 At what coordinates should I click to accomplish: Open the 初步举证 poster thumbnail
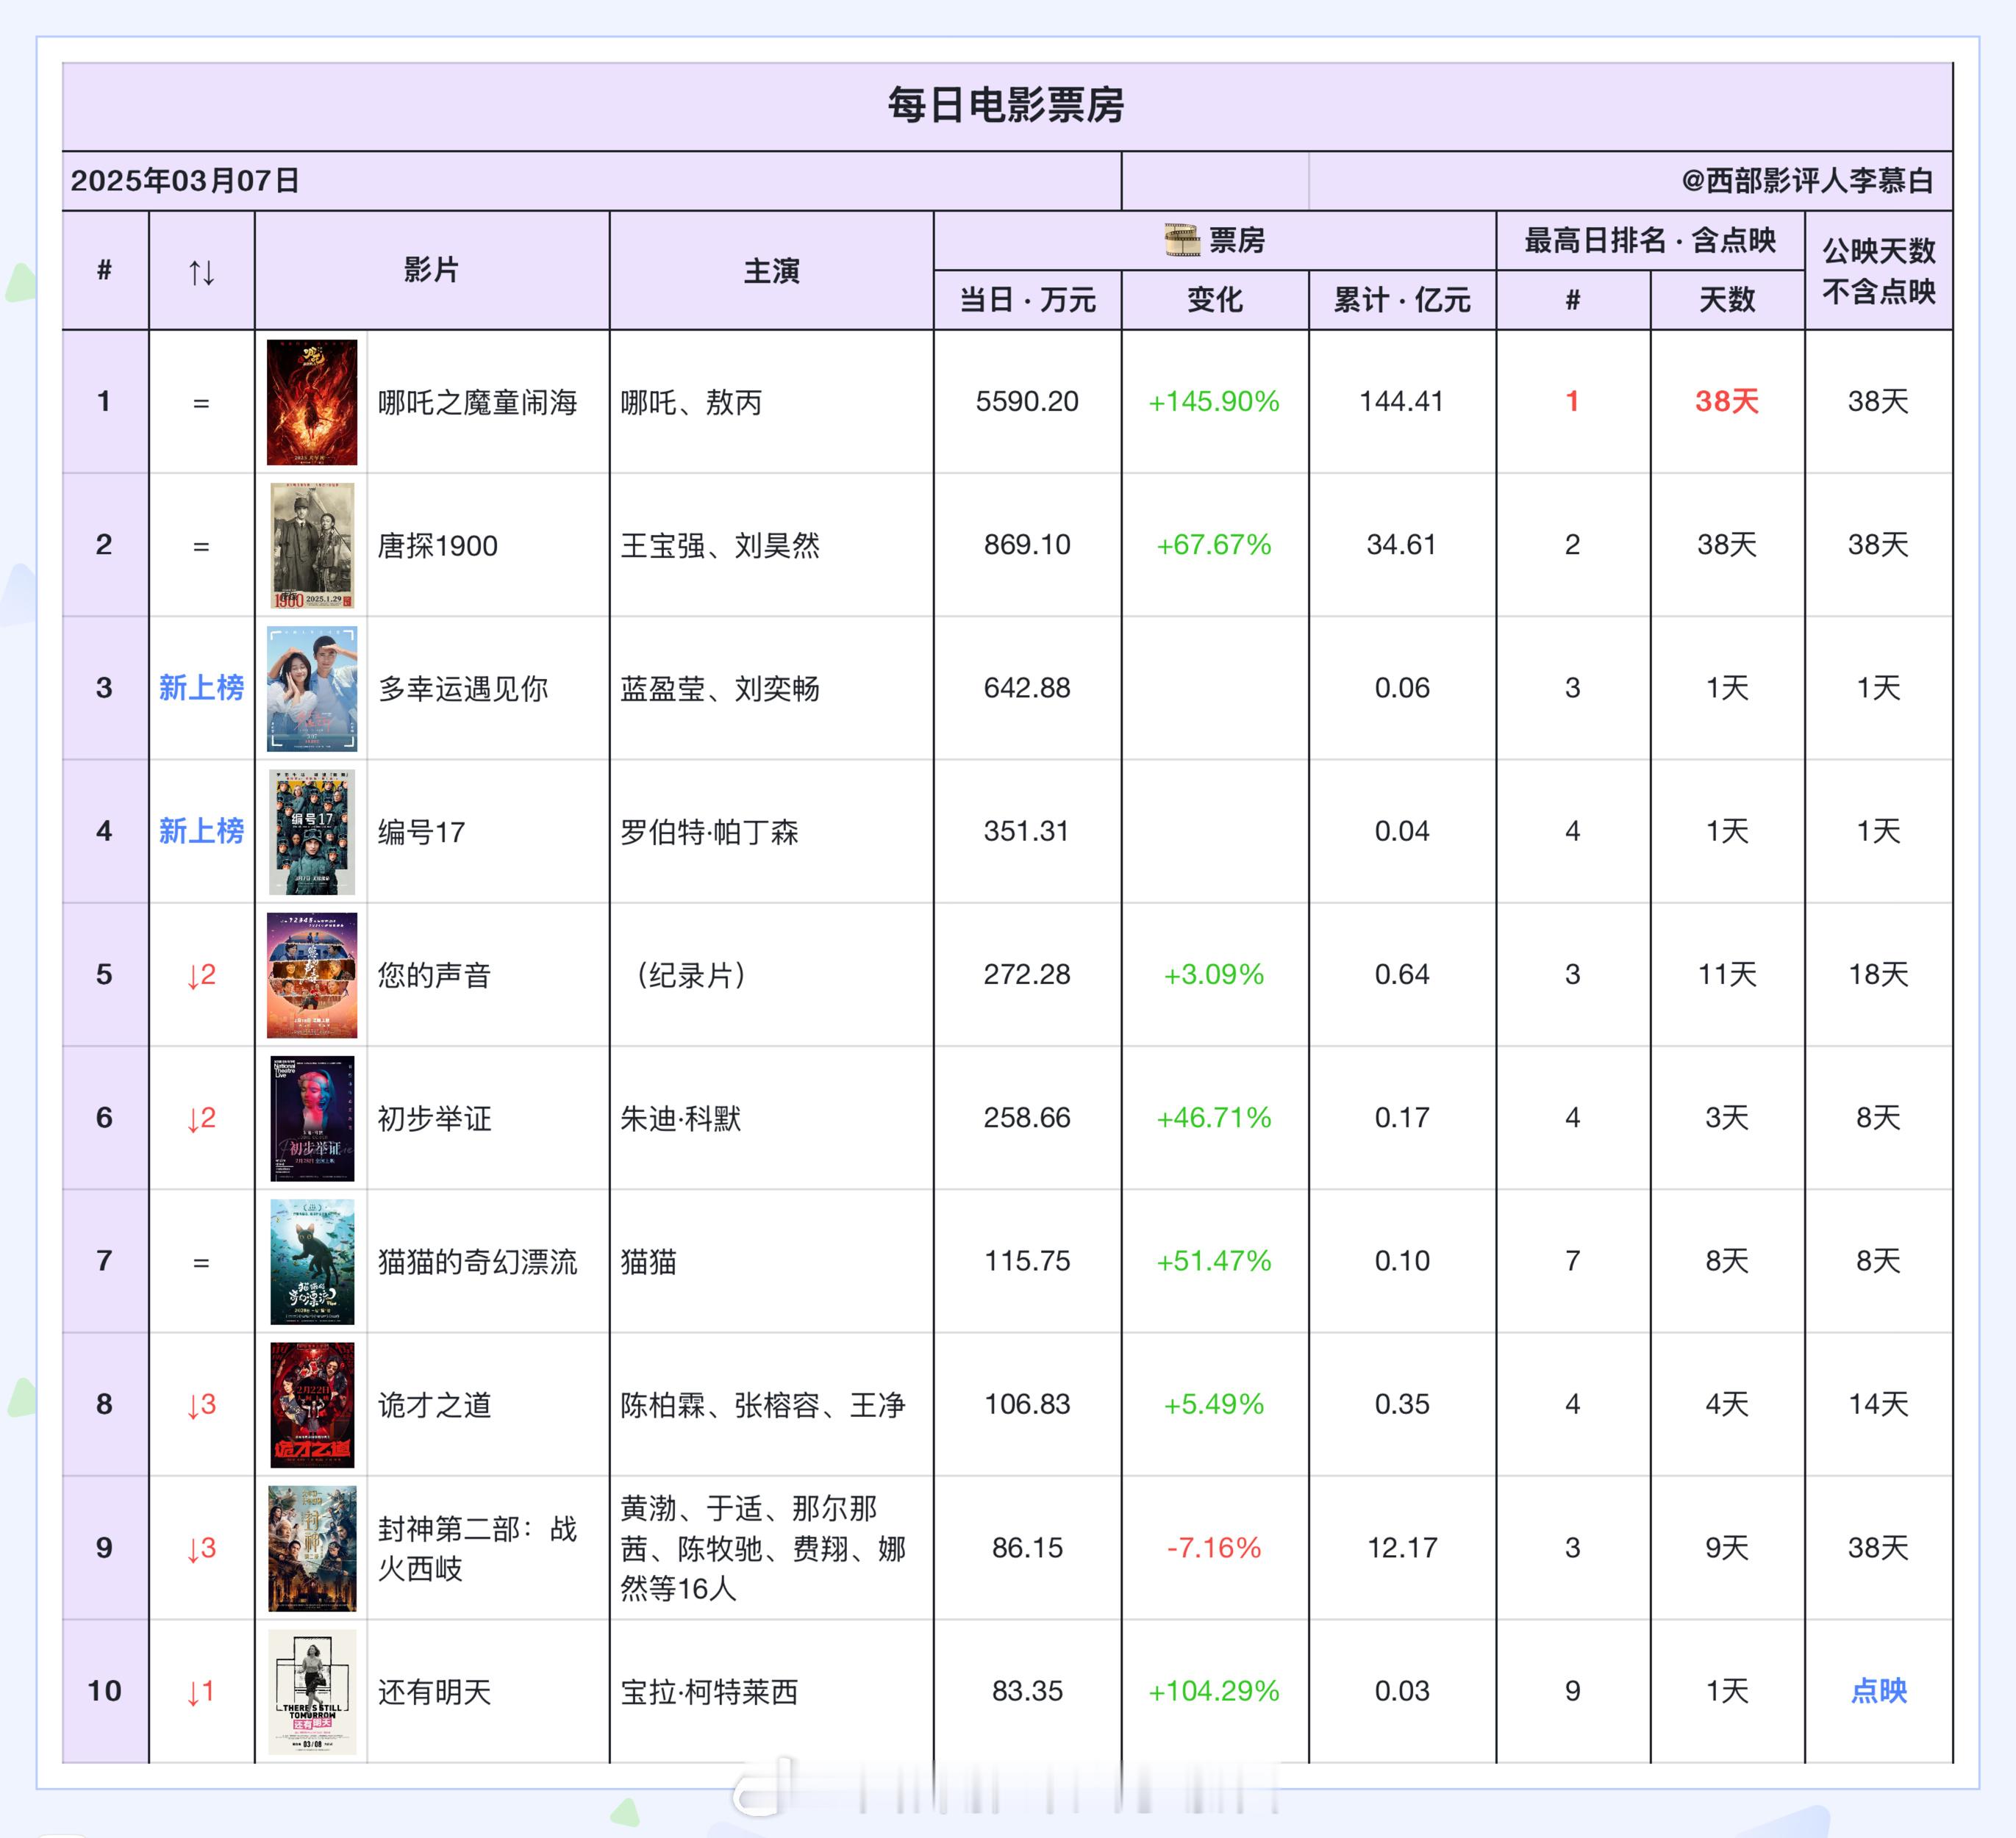pos(312,1119)
